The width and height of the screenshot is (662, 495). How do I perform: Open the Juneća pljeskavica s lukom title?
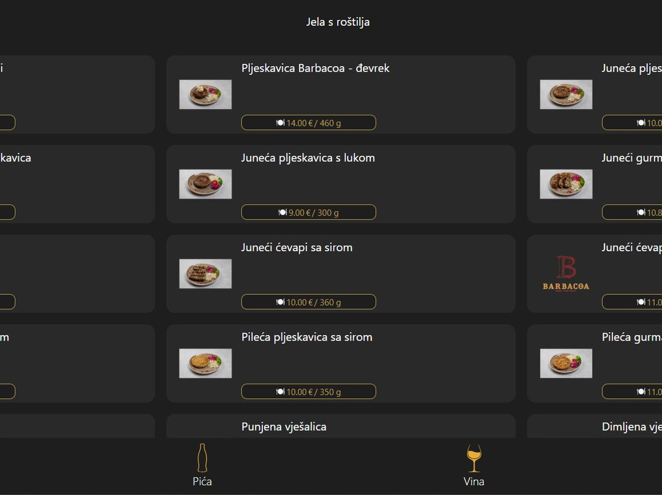308,157
